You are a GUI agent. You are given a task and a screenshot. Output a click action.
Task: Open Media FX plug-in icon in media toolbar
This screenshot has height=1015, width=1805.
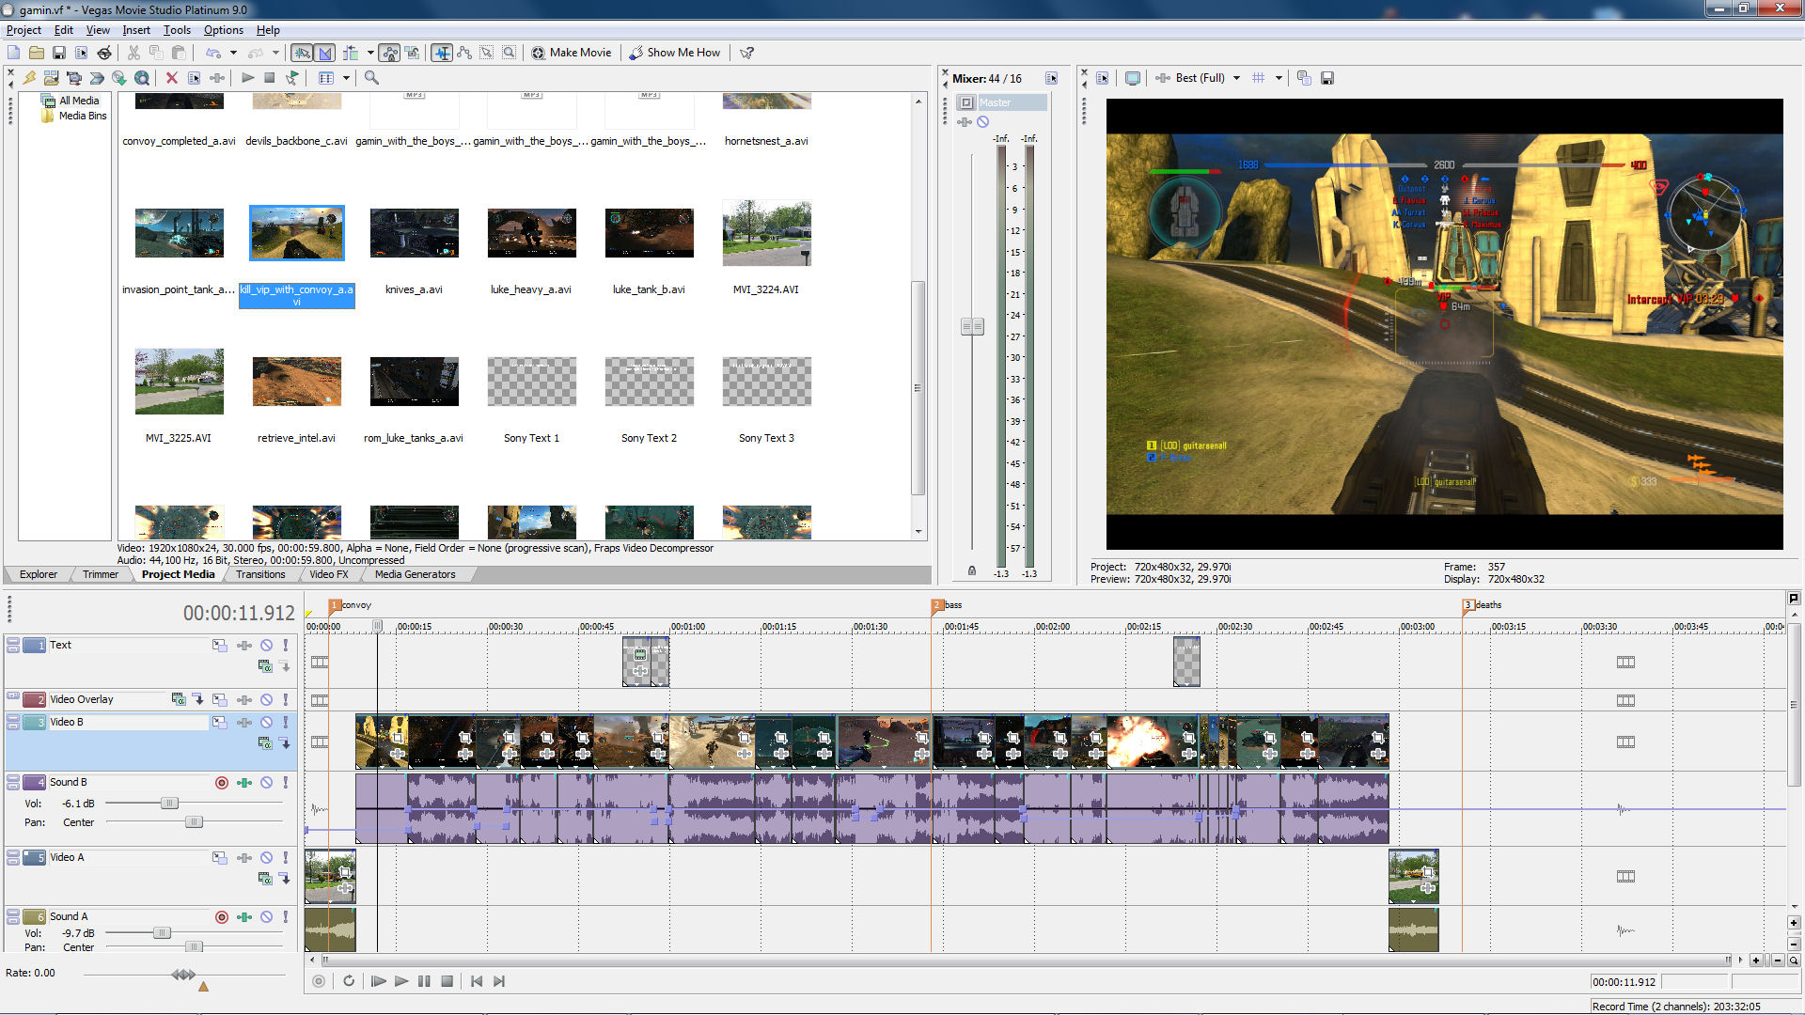pos(217,78)
